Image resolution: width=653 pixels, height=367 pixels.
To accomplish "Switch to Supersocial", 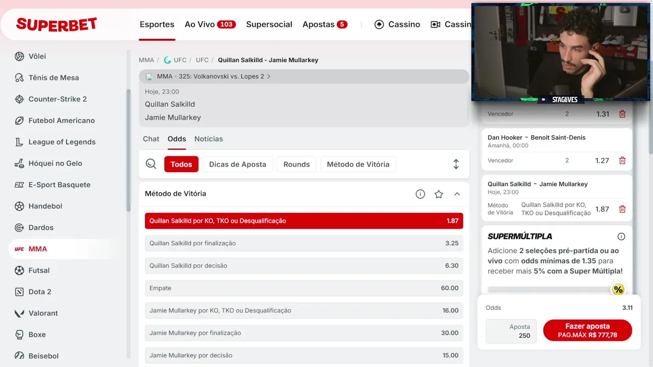I will pos(269,24).
